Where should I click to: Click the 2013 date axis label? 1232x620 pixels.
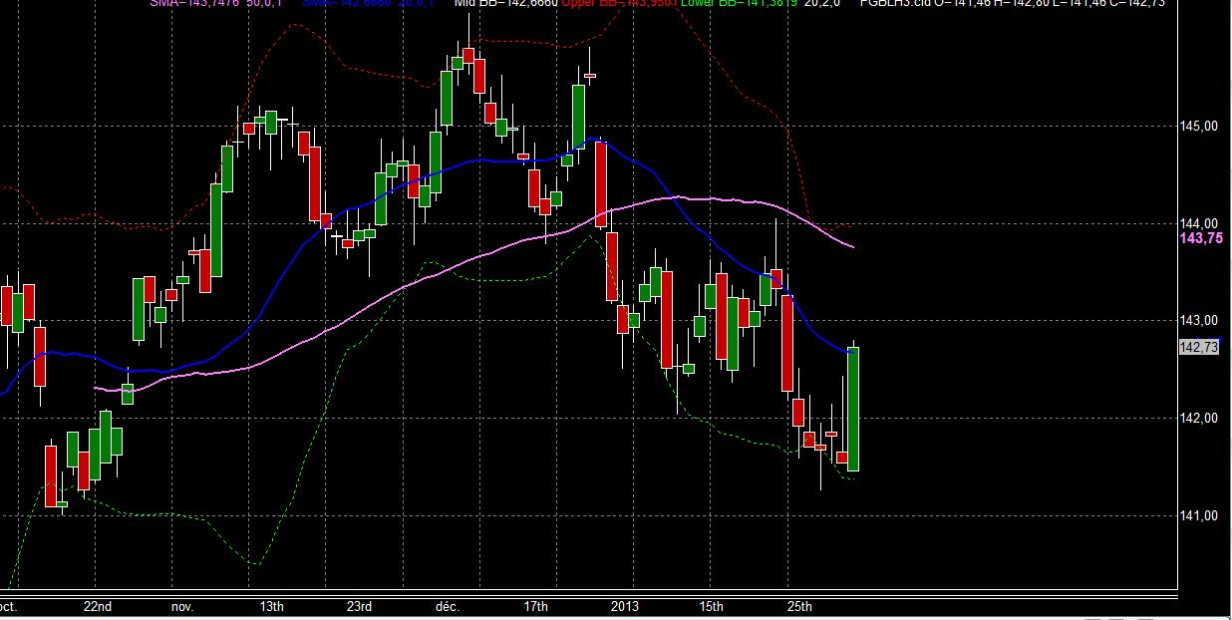[x=625, y=606]
